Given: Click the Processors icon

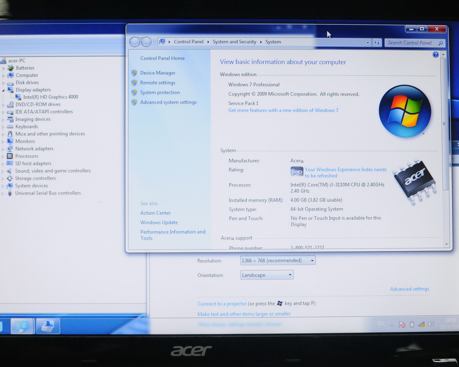Looking at the screenshot, I should tap(10, 156).
